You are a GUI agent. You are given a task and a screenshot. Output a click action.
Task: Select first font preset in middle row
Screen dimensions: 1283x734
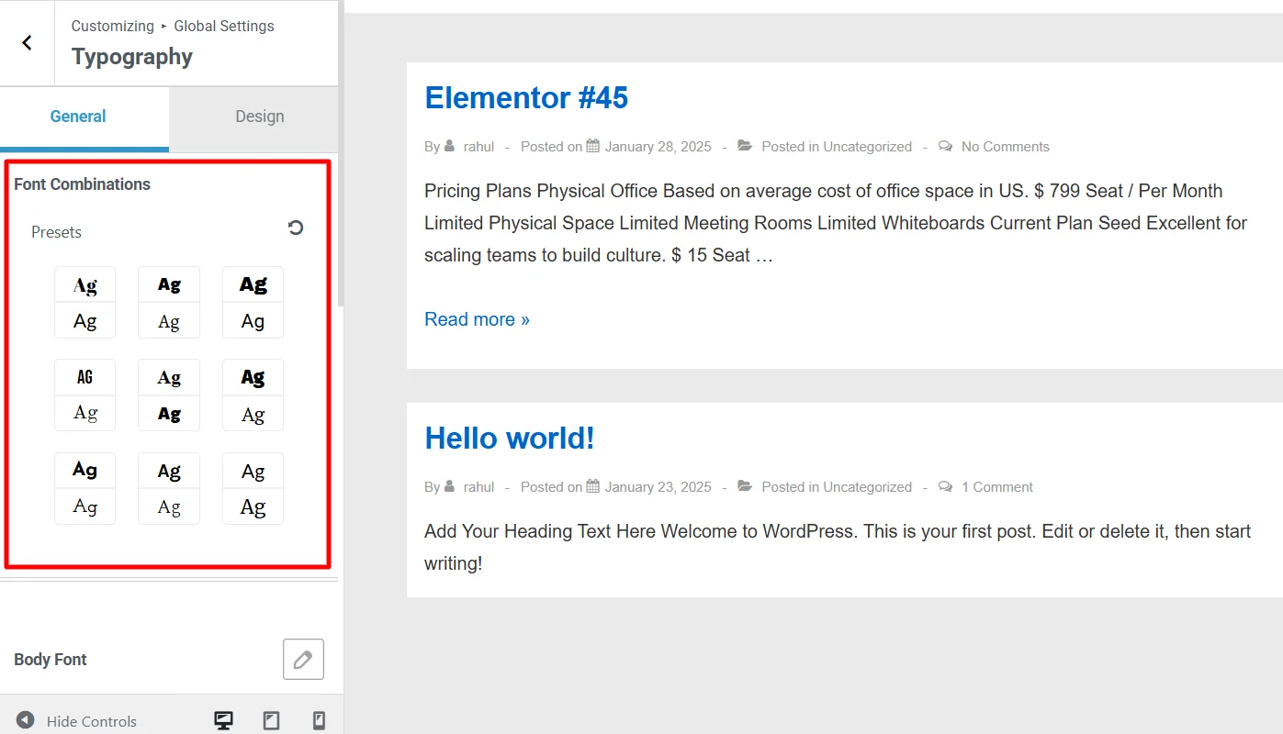(85, 395)
